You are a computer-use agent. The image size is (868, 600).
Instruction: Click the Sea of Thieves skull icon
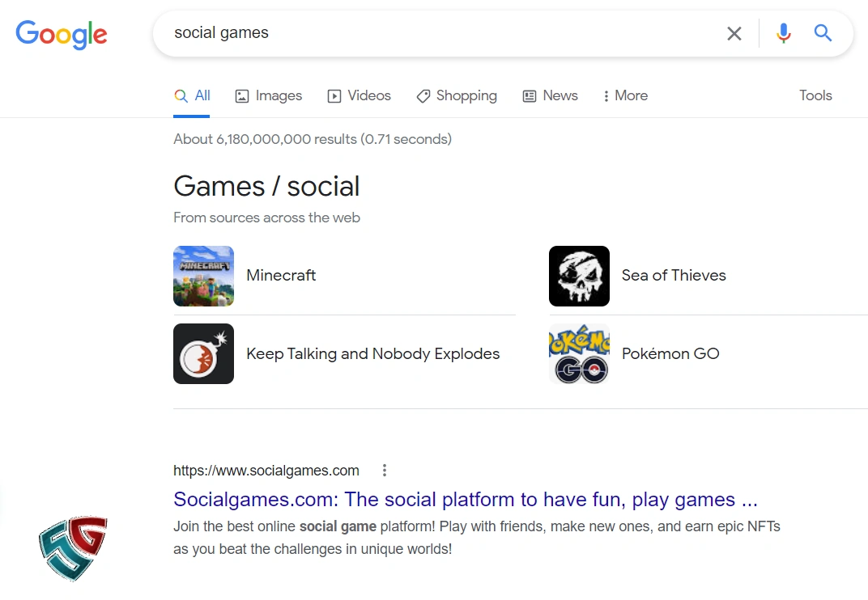point(579,276)
